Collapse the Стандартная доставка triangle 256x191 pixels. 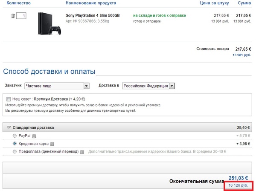9,127
